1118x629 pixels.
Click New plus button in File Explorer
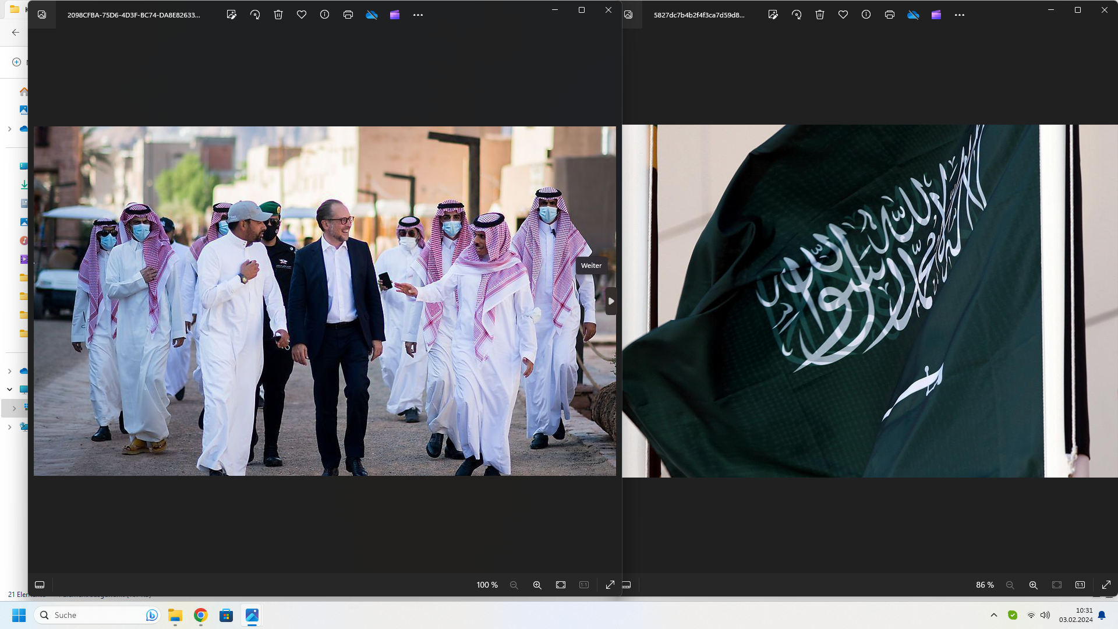pyautogui.click(x=16, y=62)
